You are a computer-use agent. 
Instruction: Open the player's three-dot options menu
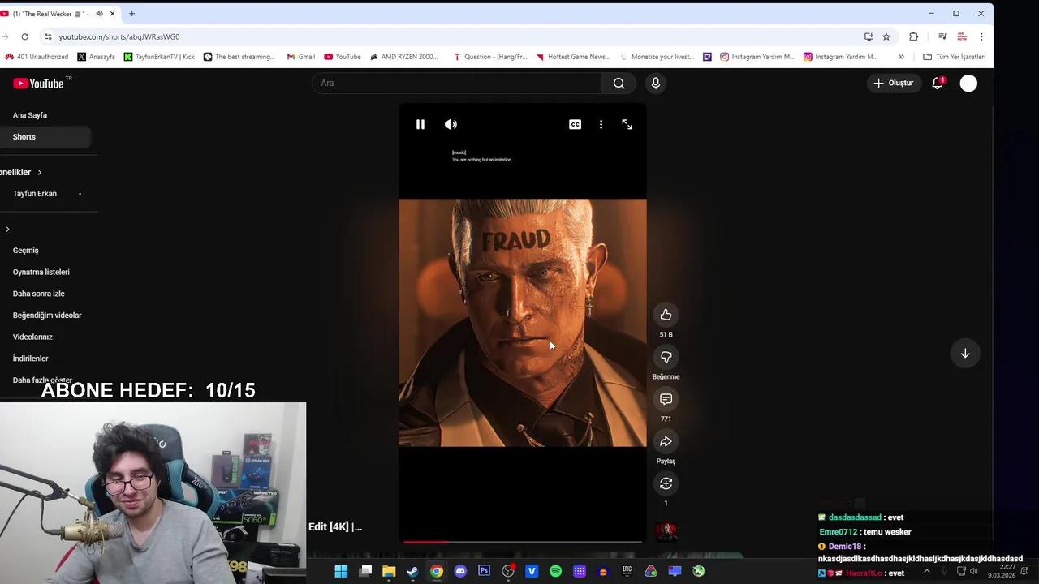(601, 124)
